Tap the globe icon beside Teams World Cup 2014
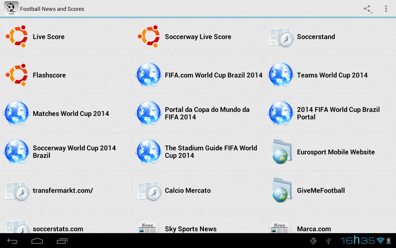 [x=281, y=75]
